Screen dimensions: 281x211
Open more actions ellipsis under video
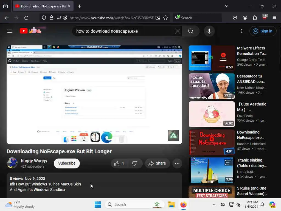tap(177, 163)
